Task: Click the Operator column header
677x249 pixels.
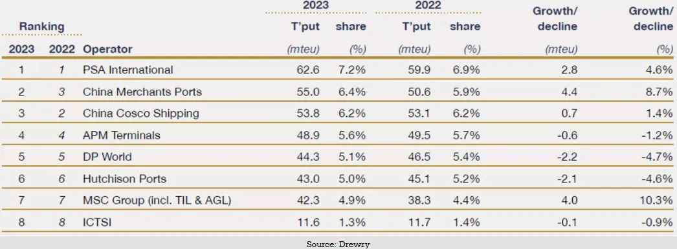Action: click(x=107, y=49)
